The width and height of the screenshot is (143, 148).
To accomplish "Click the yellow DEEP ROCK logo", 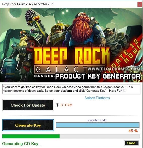I will [x=72, y=56].
